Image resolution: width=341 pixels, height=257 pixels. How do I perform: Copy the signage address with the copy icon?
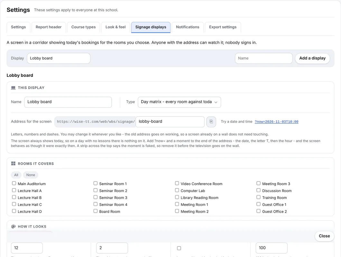coord(211,122)
